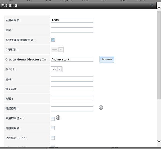
Task: Click the dialog vertical scrollbar thumb
Action: point(159,55)
